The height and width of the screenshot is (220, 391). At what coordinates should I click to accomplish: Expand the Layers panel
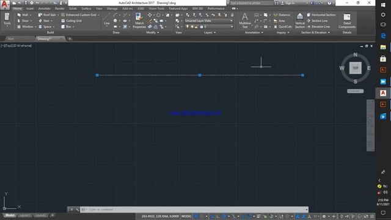pos(210,32)
